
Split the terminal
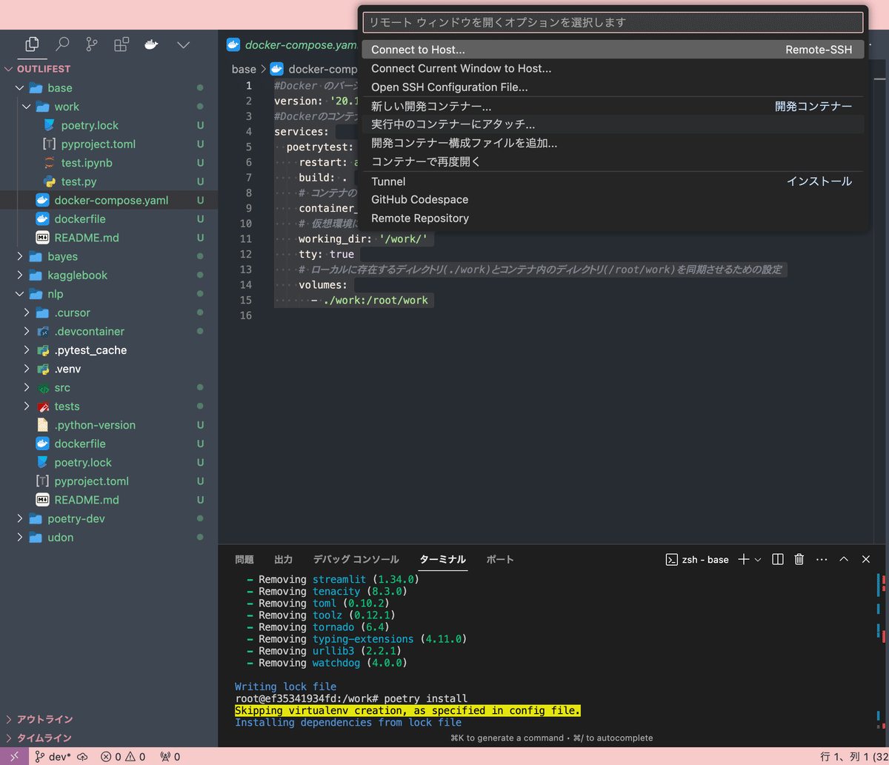(x=777, y=559)
